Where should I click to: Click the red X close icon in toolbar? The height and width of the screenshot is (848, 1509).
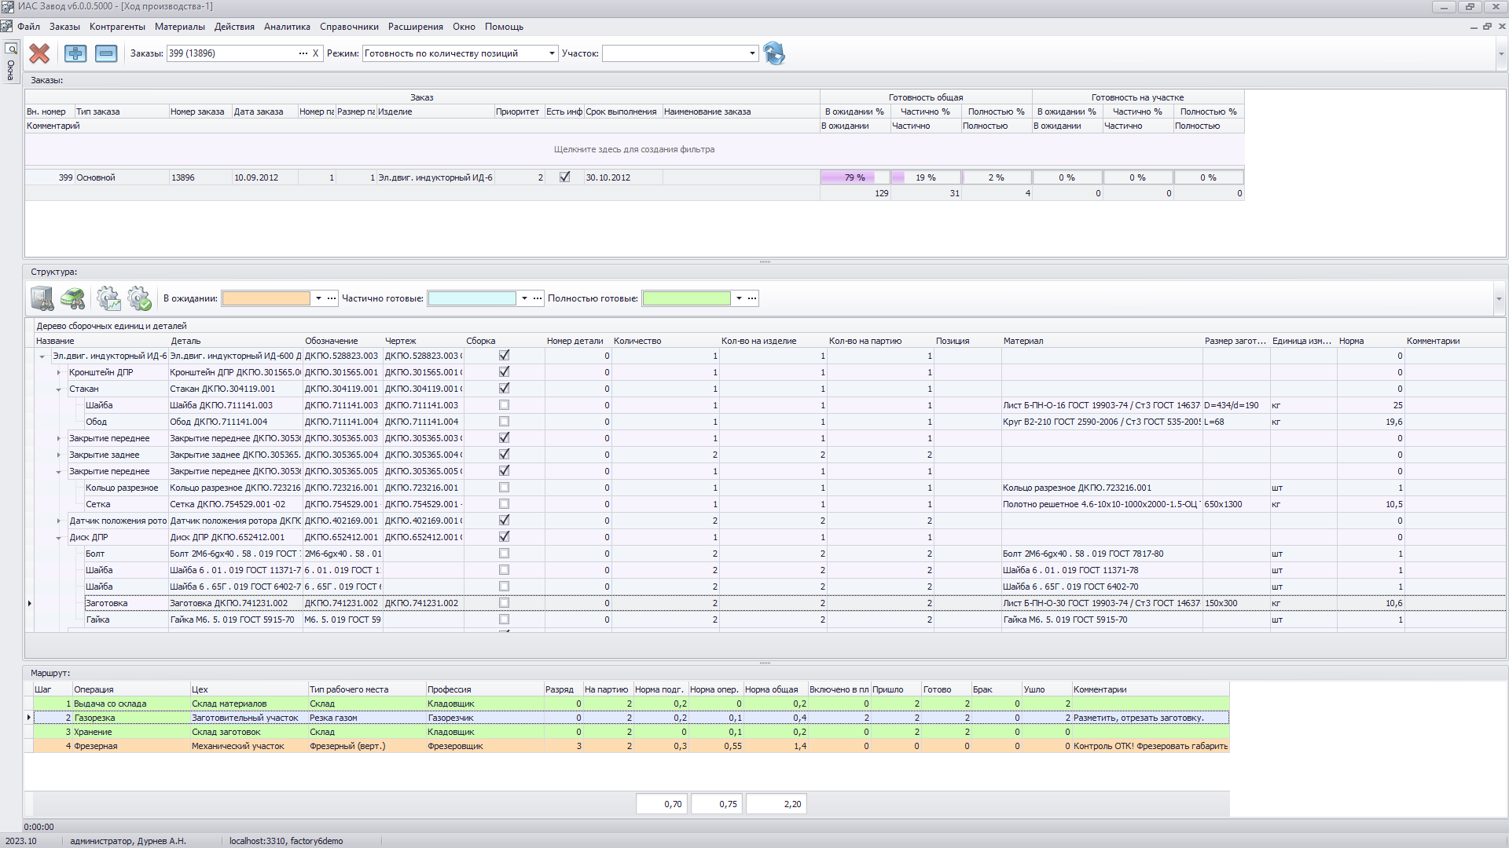(39, 53)
